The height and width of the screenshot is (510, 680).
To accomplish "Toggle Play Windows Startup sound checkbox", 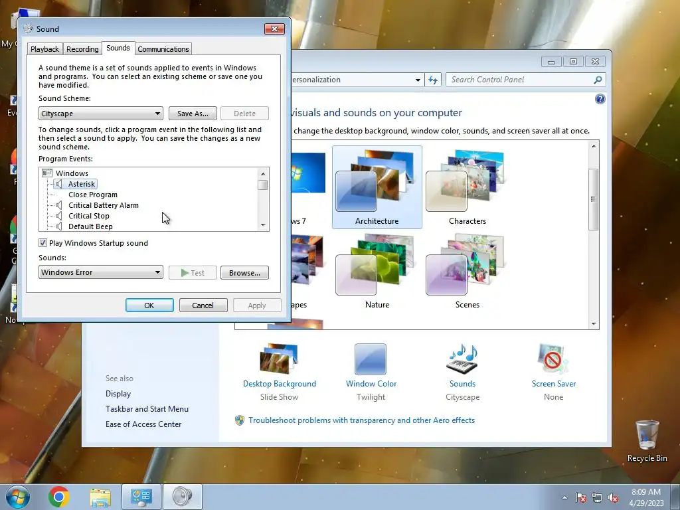I will [x=42, y=243].
